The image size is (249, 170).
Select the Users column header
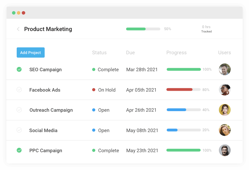pos(224,53)
